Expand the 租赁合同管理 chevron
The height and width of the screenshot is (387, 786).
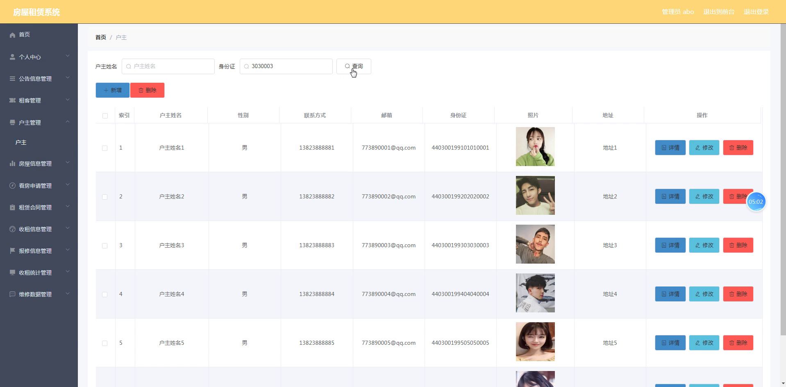point(68,207)
